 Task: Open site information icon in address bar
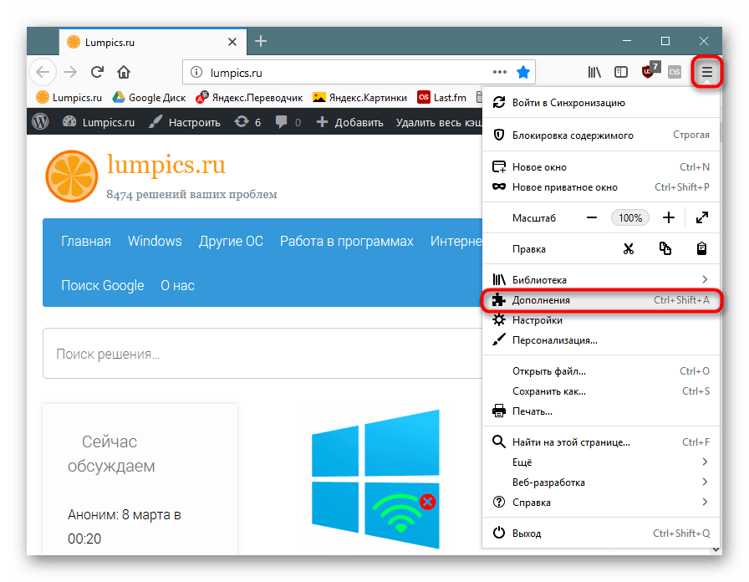pos(196,72)
